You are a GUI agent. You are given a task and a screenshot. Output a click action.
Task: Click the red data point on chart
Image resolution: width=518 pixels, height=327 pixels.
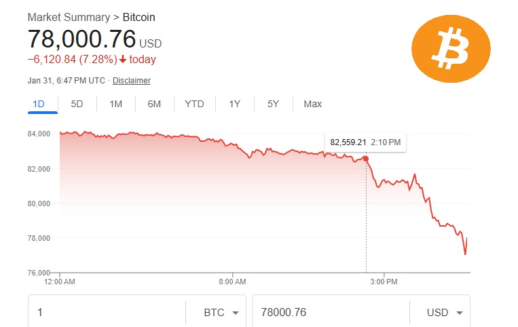click(x=366, y=159)
